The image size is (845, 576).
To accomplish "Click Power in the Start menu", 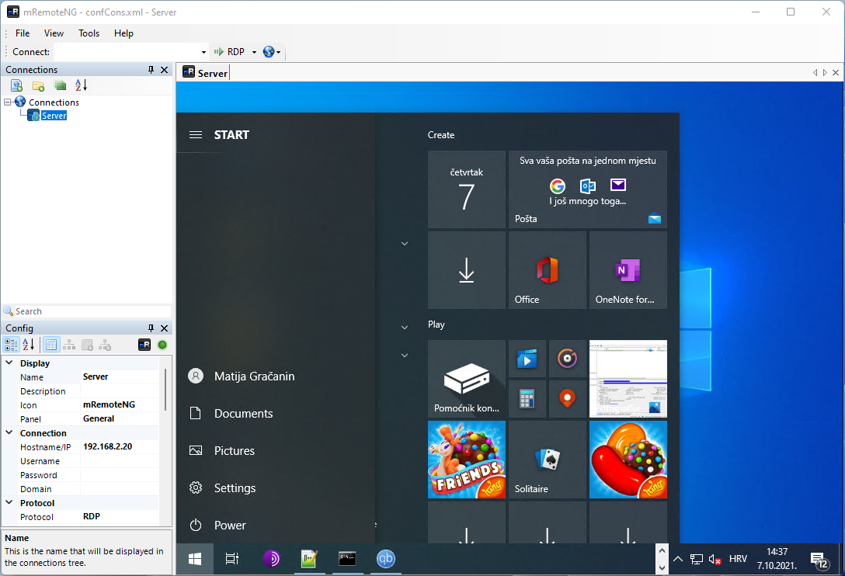I will (x=217, y=525).
